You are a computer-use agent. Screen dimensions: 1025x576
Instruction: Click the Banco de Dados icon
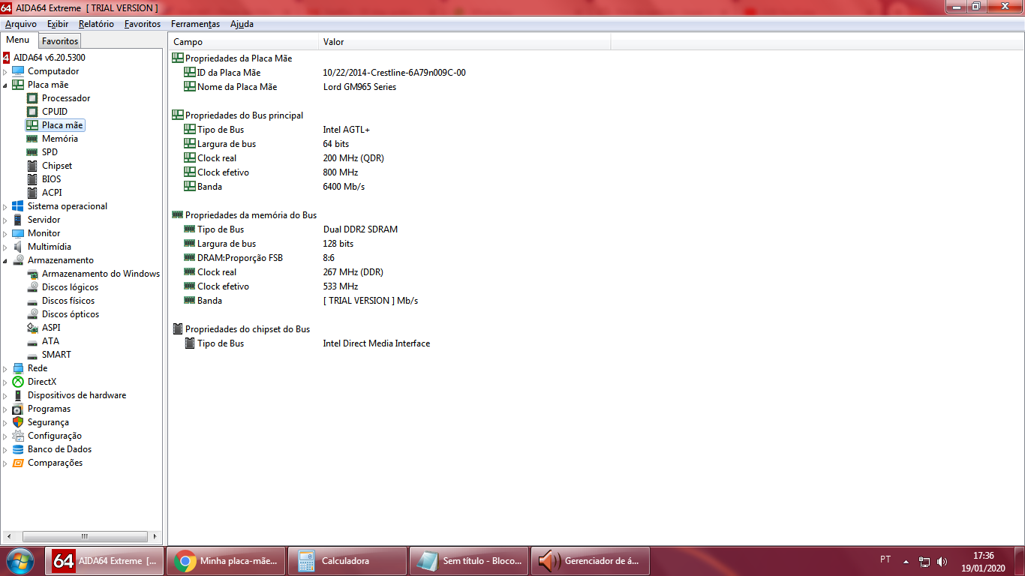click(18, 449)
